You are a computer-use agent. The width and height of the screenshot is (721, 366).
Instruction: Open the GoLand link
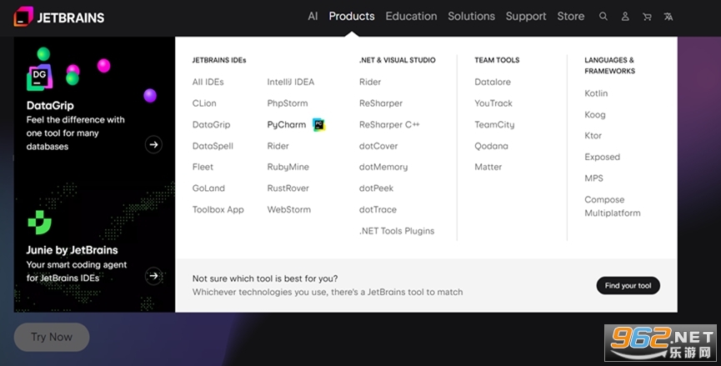tap(208, 188)
